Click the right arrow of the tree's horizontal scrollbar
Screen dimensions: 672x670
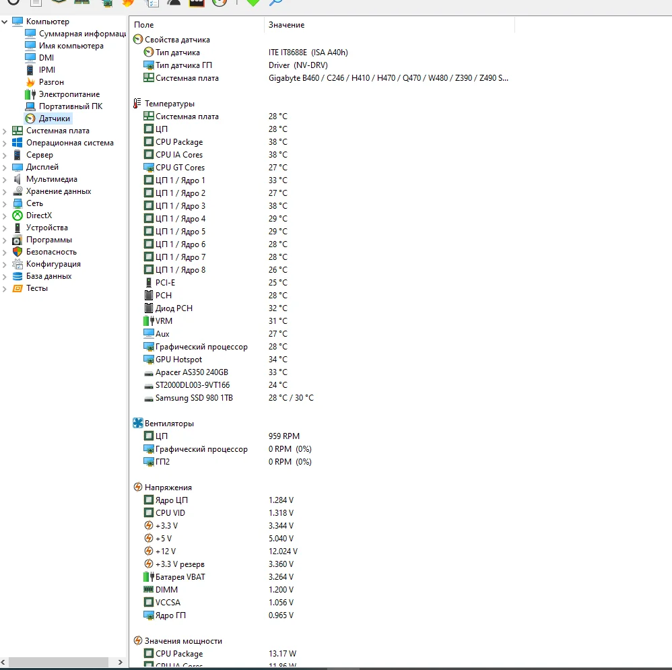pyautogui.click(x=121, y=663)
